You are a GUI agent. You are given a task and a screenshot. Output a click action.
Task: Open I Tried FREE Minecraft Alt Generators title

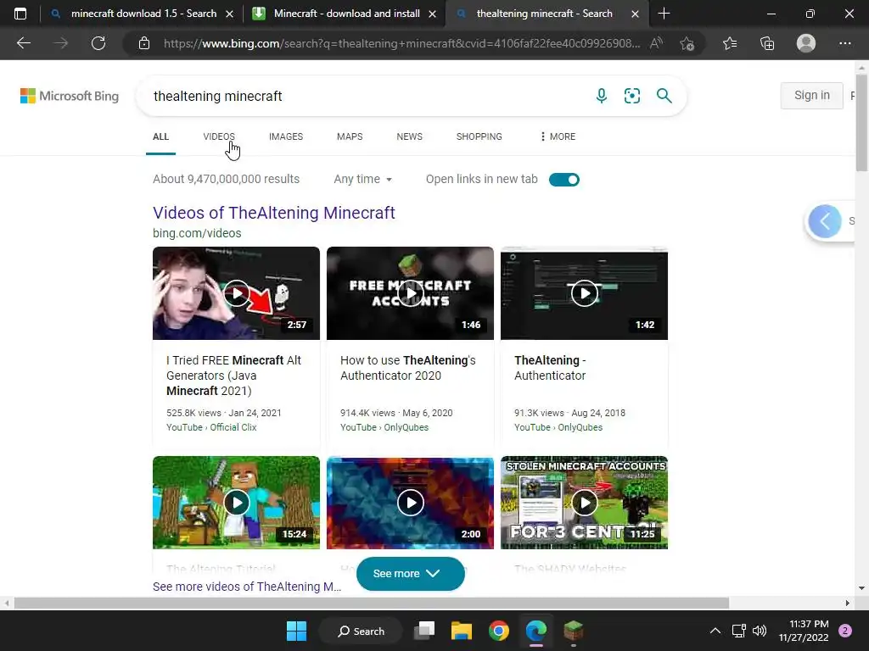click(x=234, y=376)
